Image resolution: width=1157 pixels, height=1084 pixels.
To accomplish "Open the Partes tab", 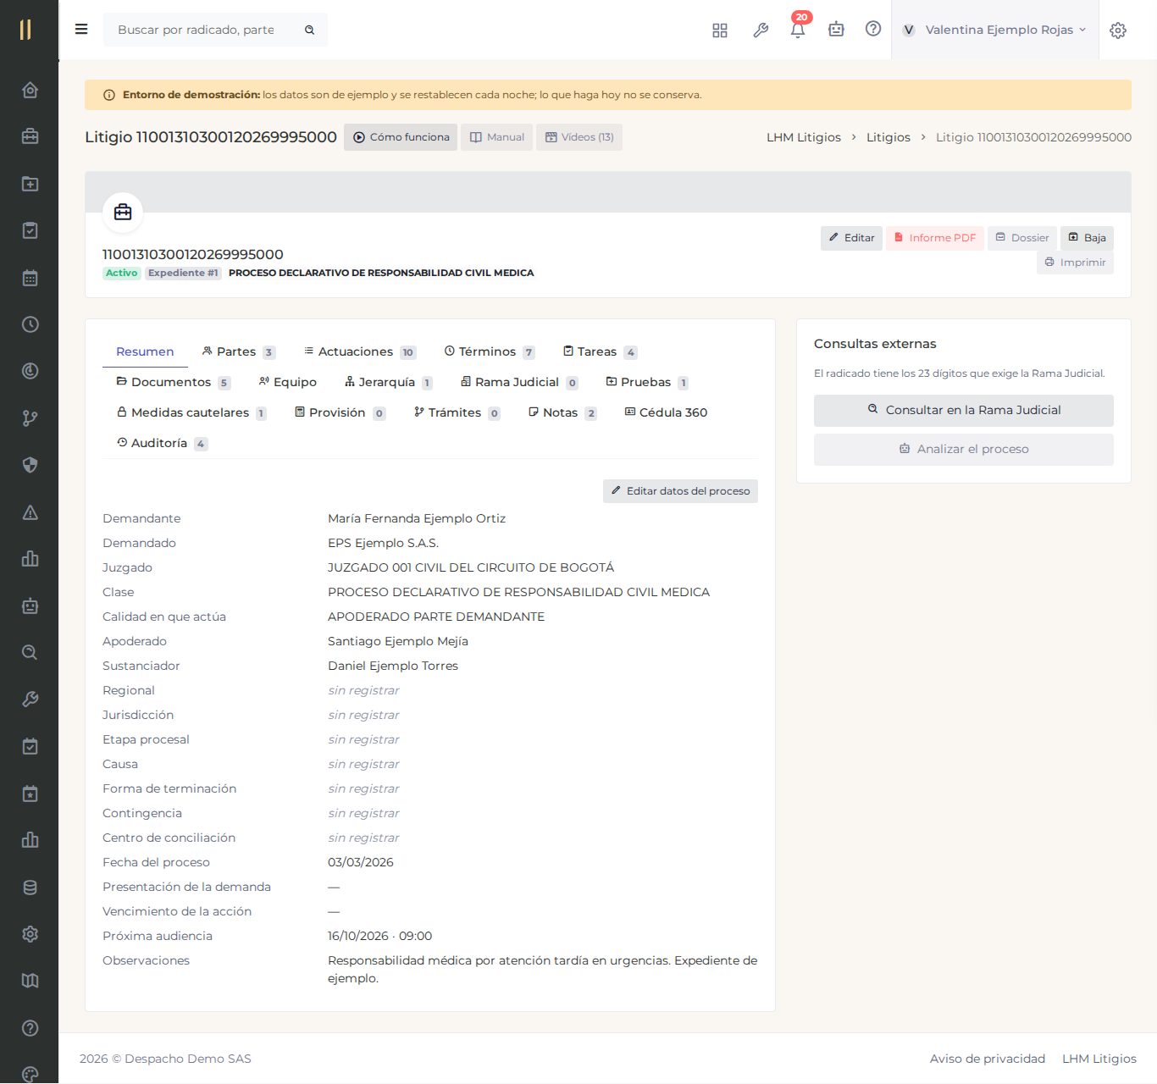I will [238, 351].
